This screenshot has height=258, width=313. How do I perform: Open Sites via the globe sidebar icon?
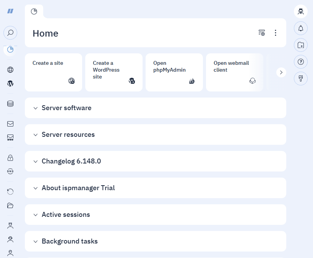click(x=10, y=70)
